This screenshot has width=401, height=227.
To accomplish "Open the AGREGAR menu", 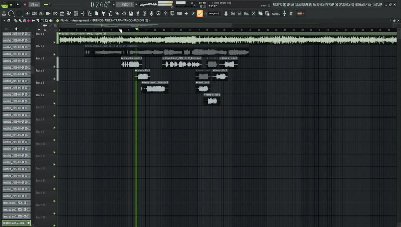I will (x=305, y=4).
